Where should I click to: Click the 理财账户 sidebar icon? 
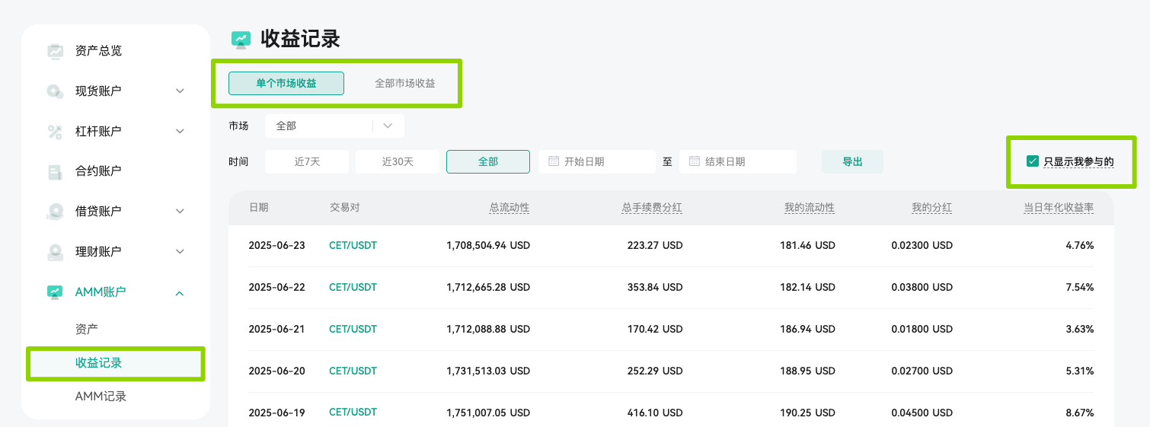(55, 252)
